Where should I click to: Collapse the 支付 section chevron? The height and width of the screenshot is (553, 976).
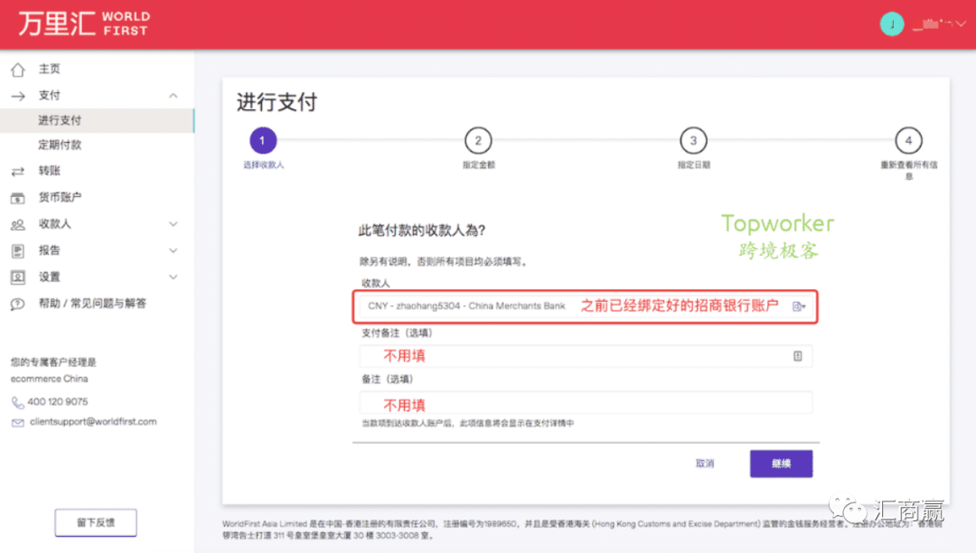174,95
